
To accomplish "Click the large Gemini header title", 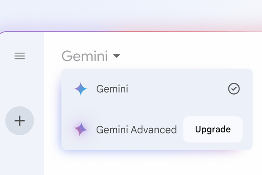I will pos(85,56).
